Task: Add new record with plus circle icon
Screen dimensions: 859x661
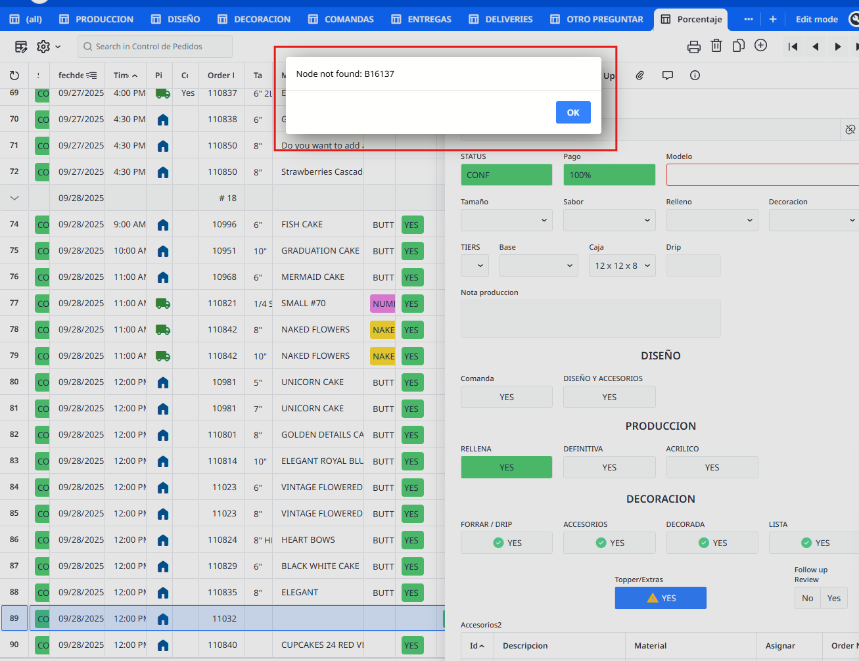Action: [x=760, y=45]
